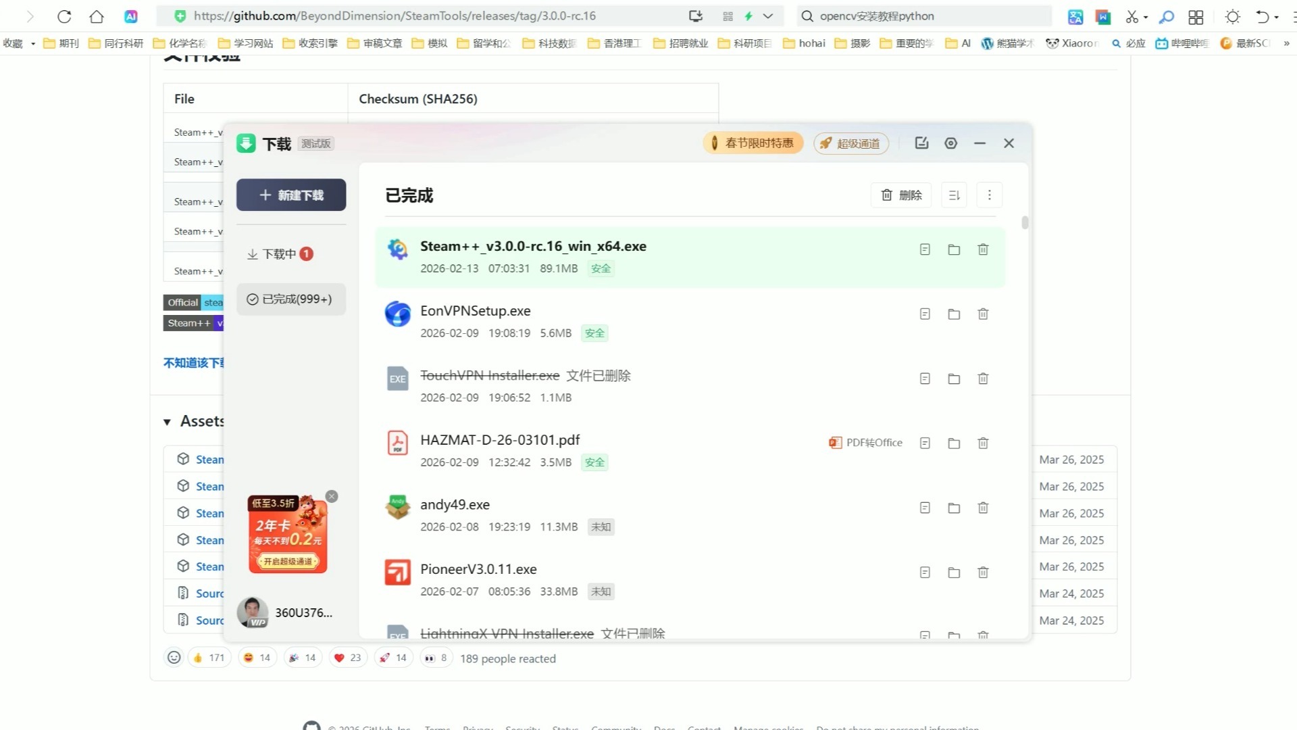Screen dimensions: 1297x730
Task: Click the browser home icon
Action: [x=97, y=16]
